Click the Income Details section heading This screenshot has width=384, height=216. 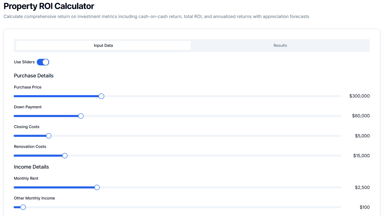coord(31,167)
